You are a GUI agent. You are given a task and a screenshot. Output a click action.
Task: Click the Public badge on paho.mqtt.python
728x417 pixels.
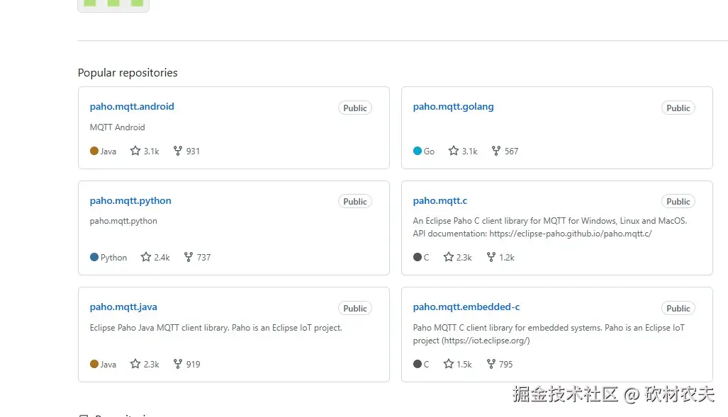coord(354,202)
